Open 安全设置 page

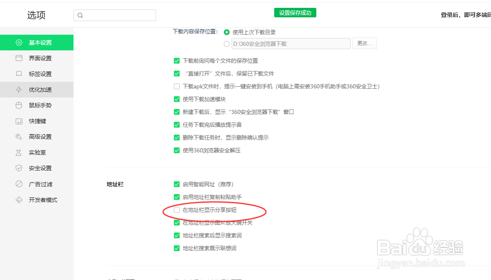pyautogui.click(x=37, y=168)
